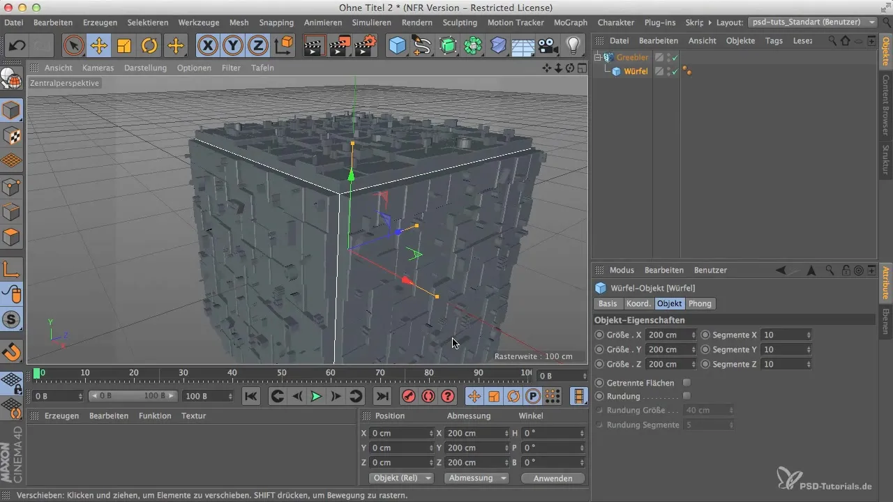Switch to the Koord. tab
This screenshot has width=893, height=502.
click(x=638, y=303)
